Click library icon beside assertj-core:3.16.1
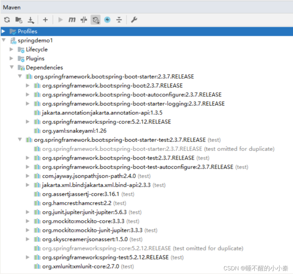Image resolution: width=293 pixels, height=274 pixels. tap(37, 194)
